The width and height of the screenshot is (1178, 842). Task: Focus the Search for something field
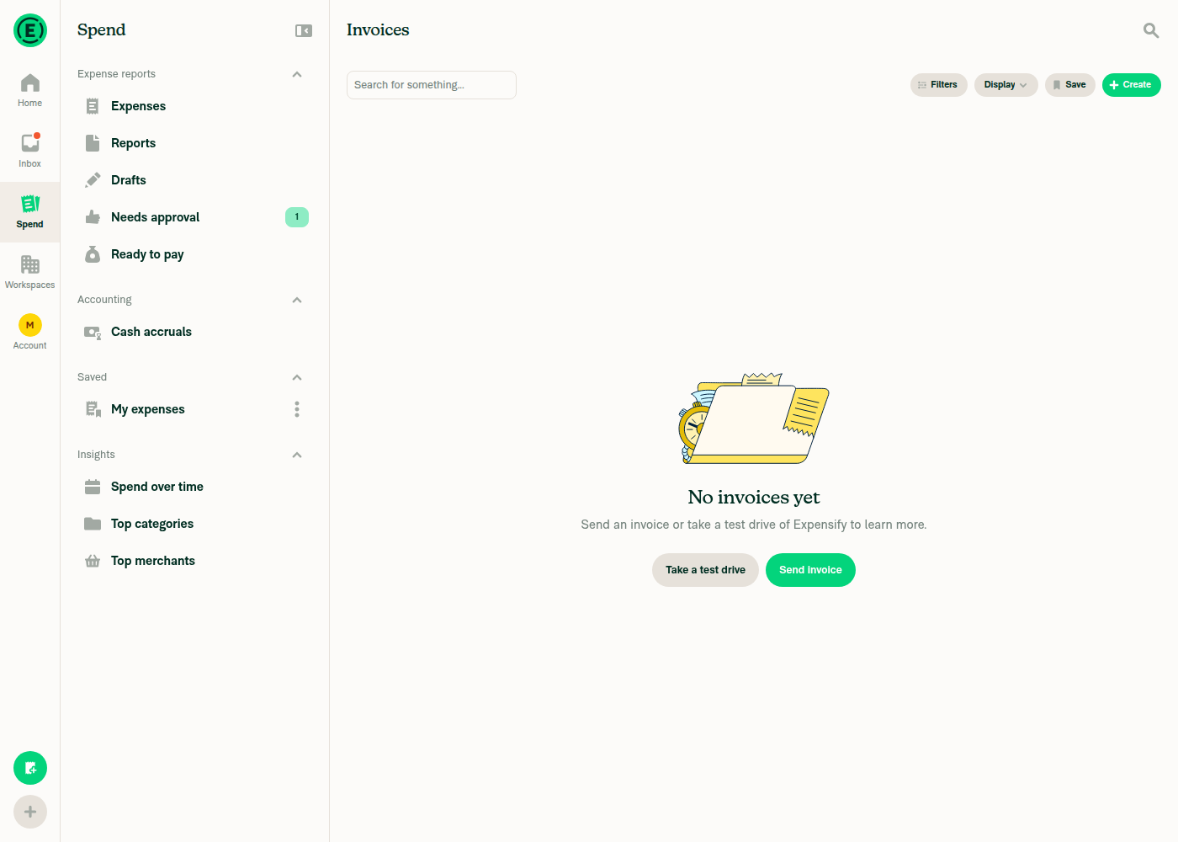pyautogui.click(x=432, y=85)
